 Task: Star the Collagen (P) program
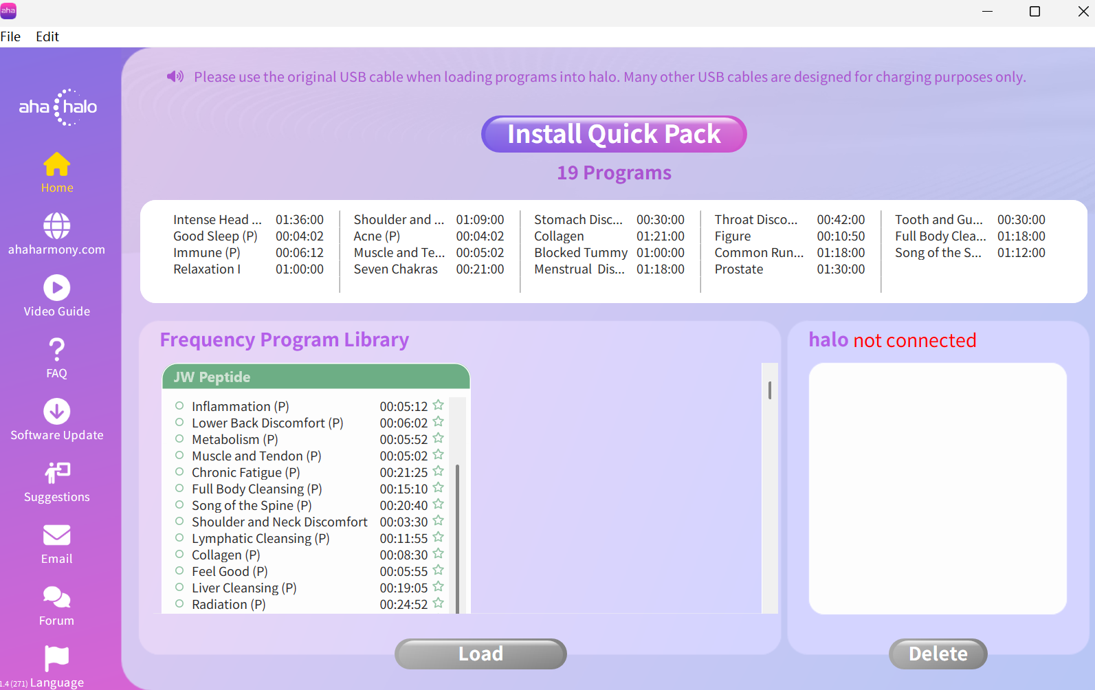coord(439,553)
